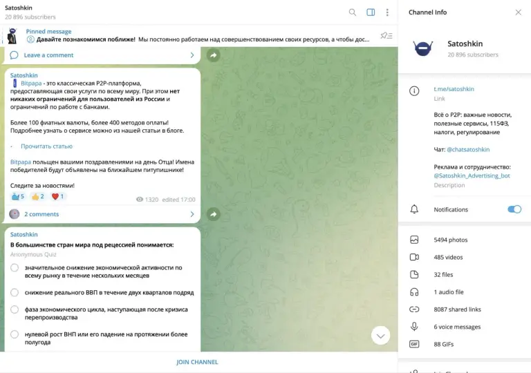
Task: Click the Satoshkin channel avatar in info panel
Action: pos(422,48)
